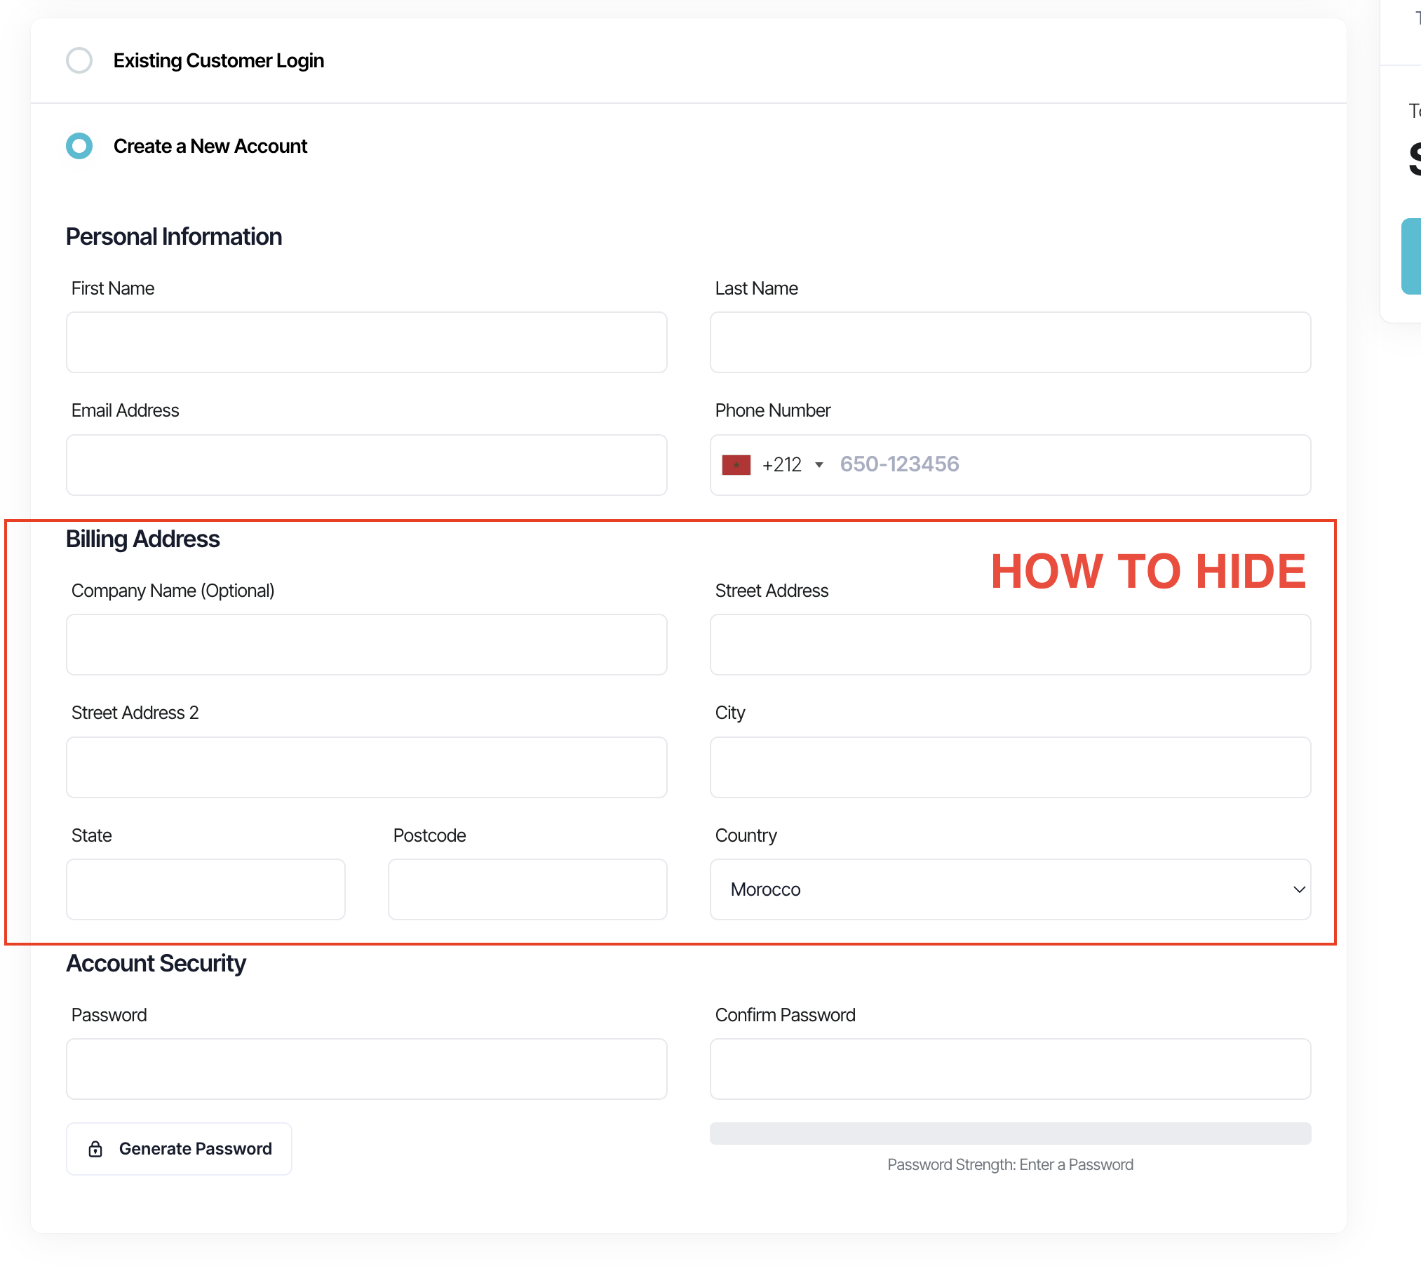The height and width of the screenshot is (1271, 1421).
Task: Focus the Street Address 2 field
Action: [366, 767]
